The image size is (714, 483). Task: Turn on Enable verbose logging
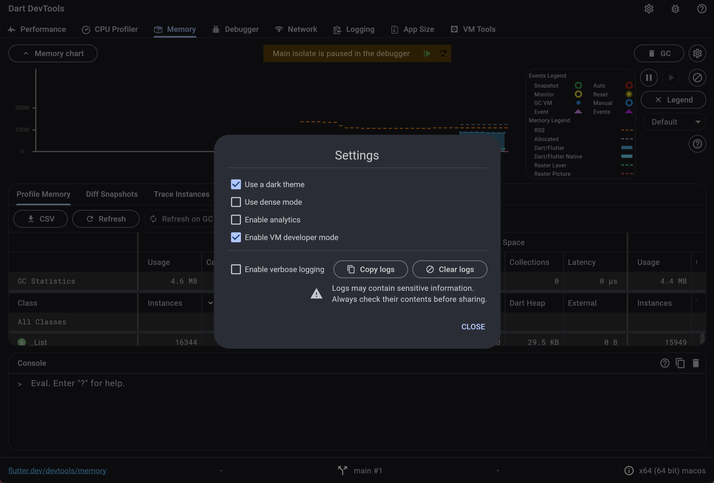tap(235, 269)
